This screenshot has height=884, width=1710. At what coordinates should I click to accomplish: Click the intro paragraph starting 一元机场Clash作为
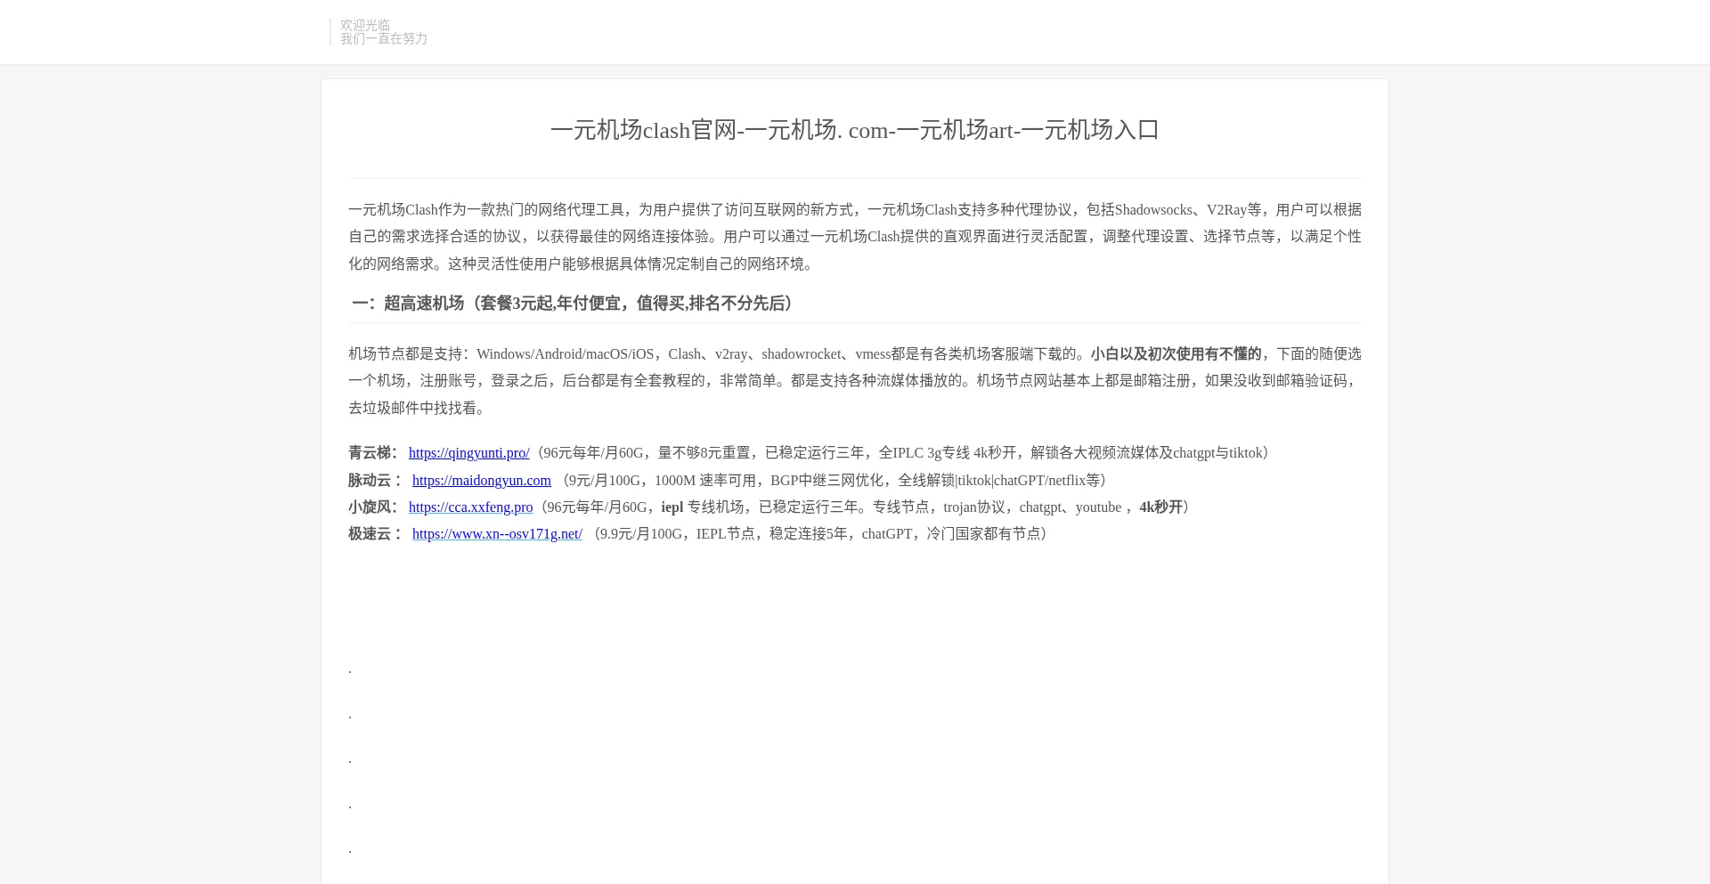[x=855, y=237]
